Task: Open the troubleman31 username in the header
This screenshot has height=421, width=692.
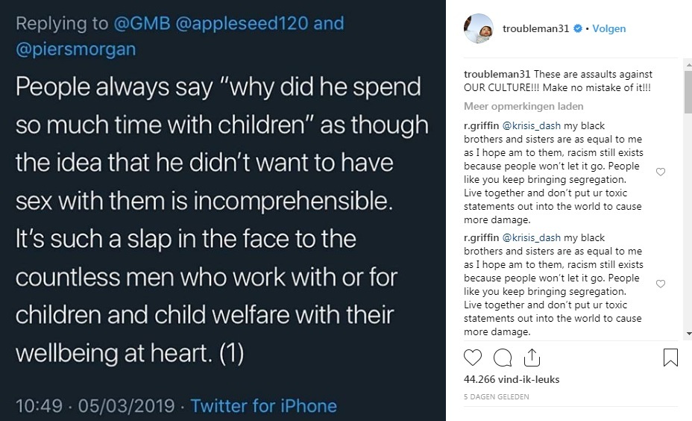Action: [535, 29]
